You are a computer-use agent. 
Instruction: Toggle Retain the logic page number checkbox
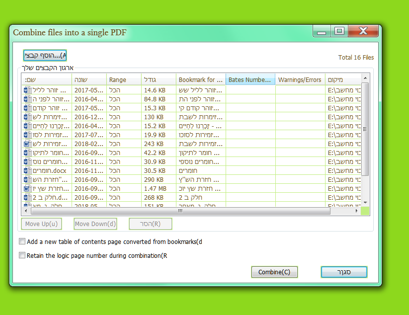22,255
